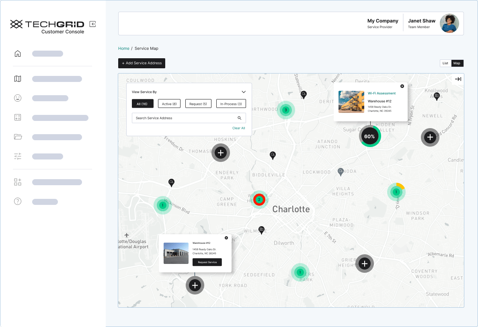This screenshot has height=327, width=478.
Task: Enable the Request (5) filter
Action: pyautogui.click(x=198, y=103)
